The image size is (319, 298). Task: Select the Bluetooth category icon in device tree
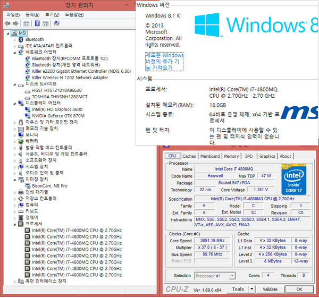[x=21, y=39]
